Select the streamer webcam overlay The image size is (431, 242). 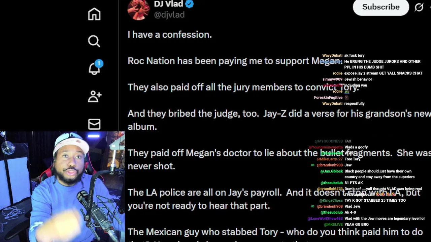coord(62,187)
